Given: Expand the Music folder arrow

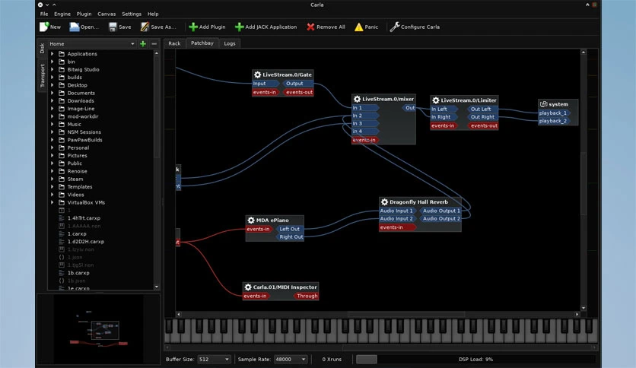Looking at the screenshot, I should (52, 124).
